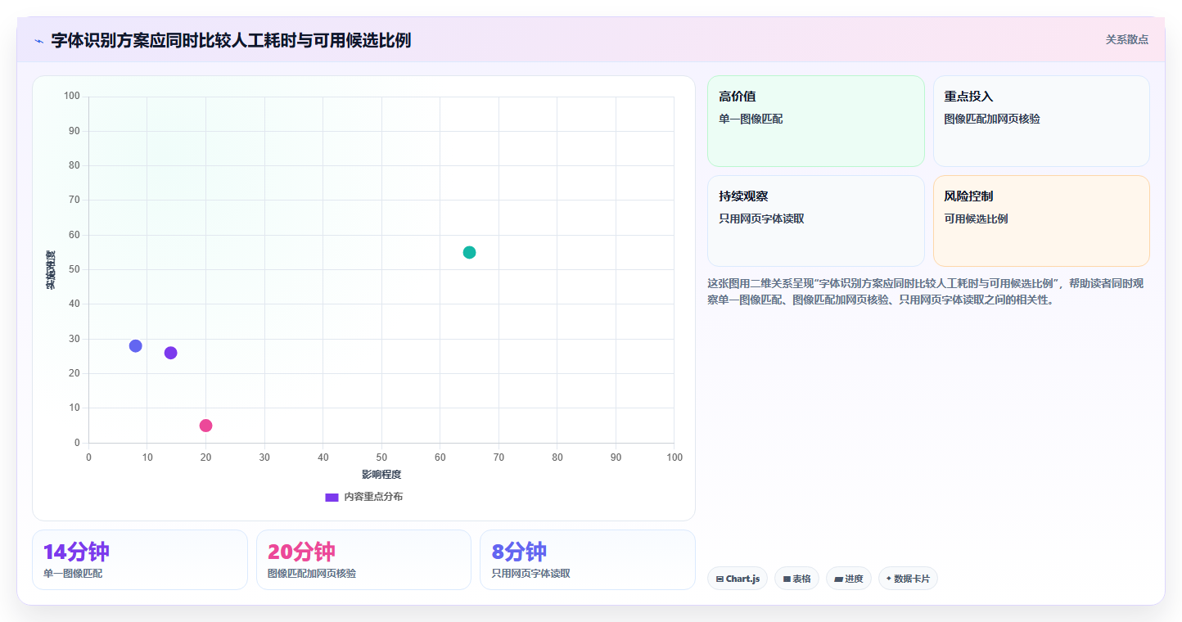Toggle the 内容重点分布 legend swatch
This screenshot has height=622, width=1182.
point(332,497)
